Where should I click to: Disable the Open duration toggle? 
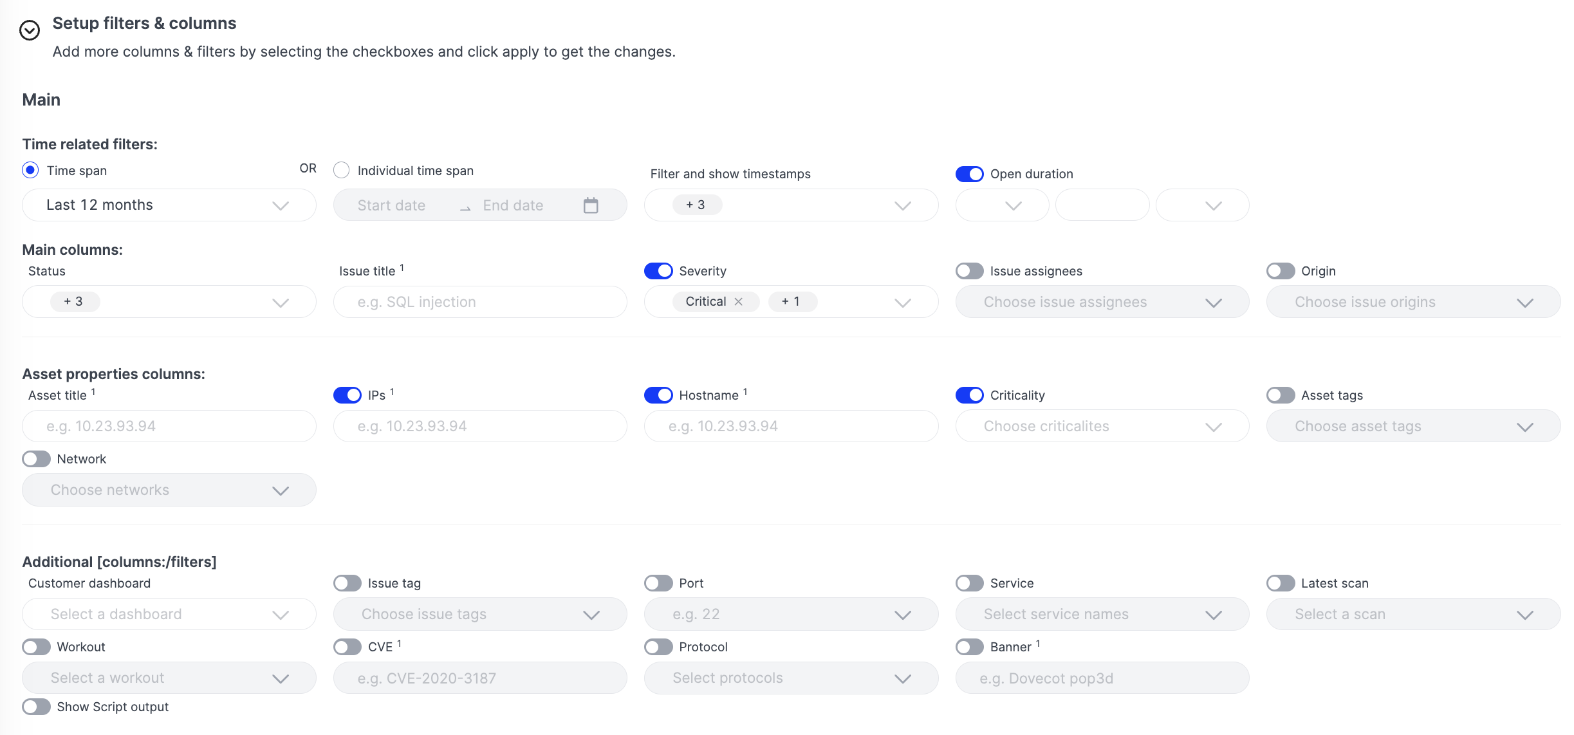pos(969,174)
